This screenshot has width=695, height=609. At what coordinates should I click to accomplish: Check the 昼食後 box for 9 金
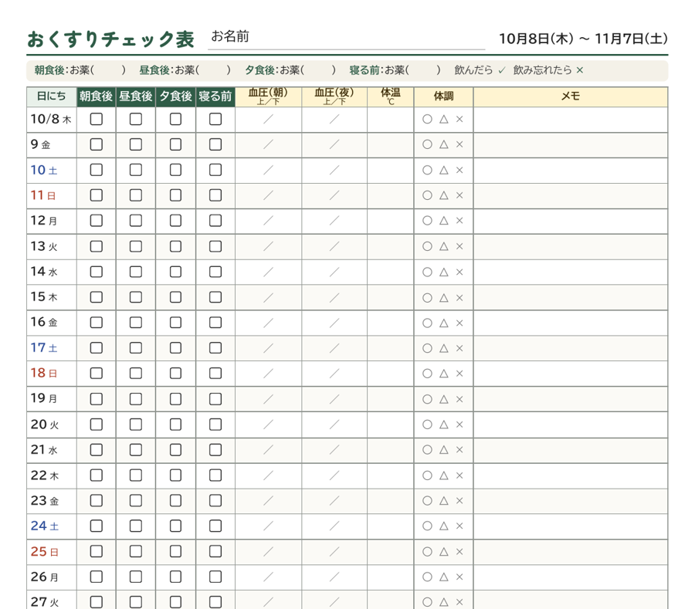136,144
